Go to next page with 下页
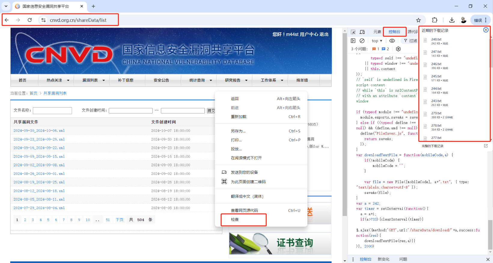This screenshot has width=493, height=263. tap(120, 220)
